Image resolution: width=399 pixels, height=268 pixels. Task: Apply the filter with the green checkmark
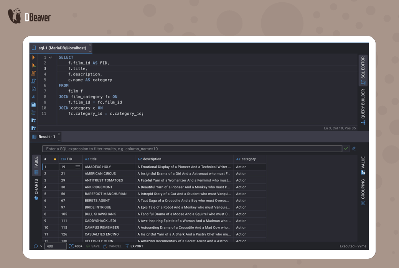pos(346,149)
